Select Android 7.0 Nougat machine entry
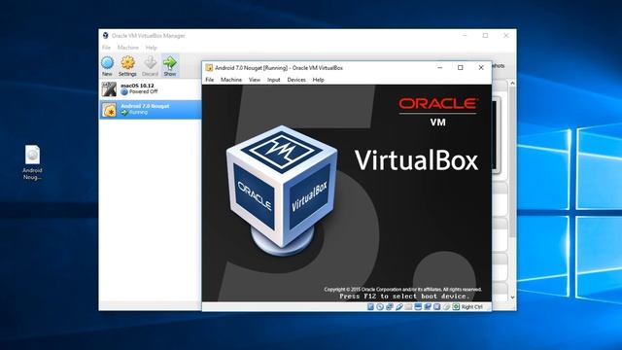Screen dimensions: 622x350 tap(151, 109)
